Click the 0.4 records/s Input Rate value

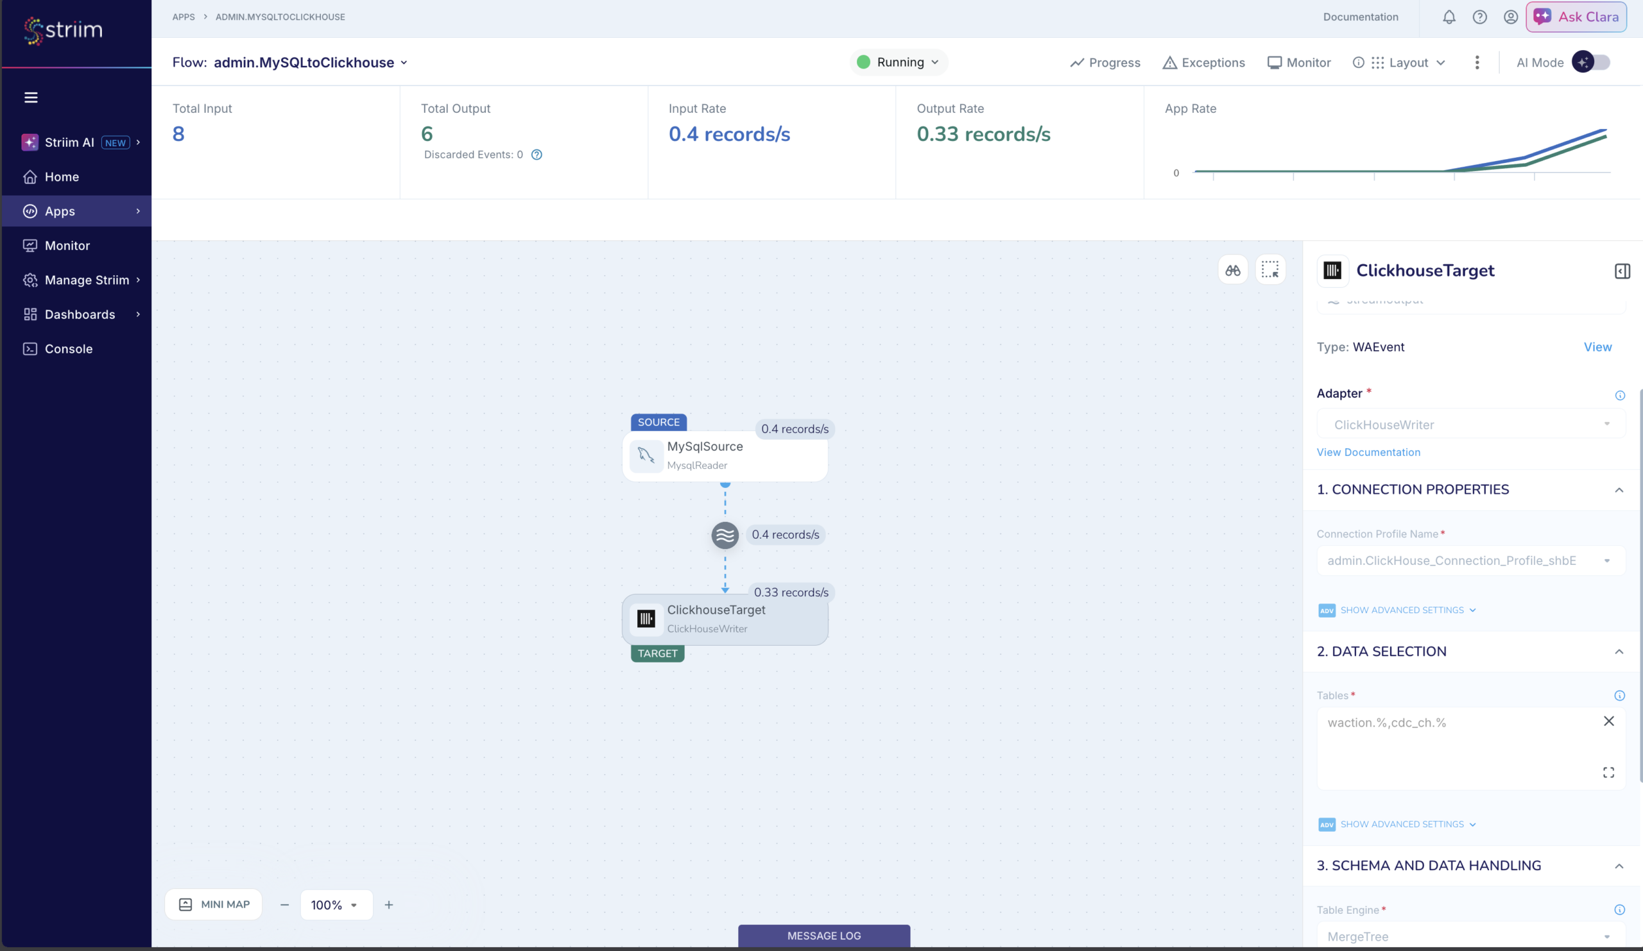coord(729,134)
